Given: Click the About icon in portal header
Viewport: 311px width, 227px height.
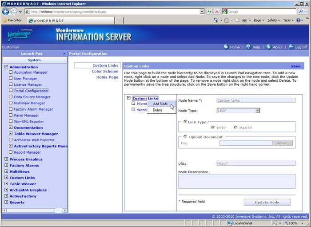Looking at the screenshot, I should (x=269, y=47).
